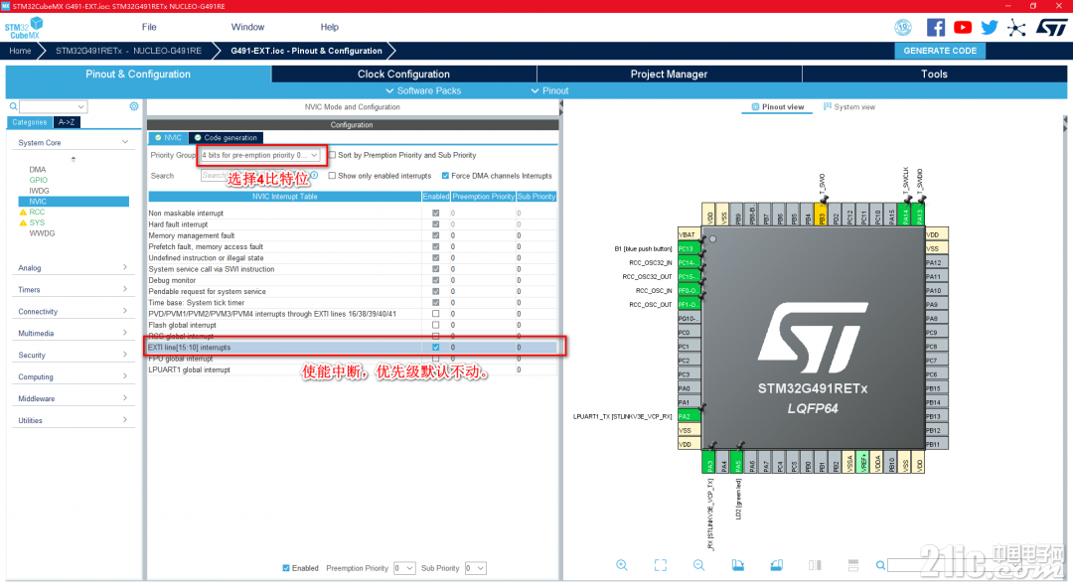Click the 10-year anniversary badge icon
This screenshot has height=587, width=1073.
click(x=903, y=28)
